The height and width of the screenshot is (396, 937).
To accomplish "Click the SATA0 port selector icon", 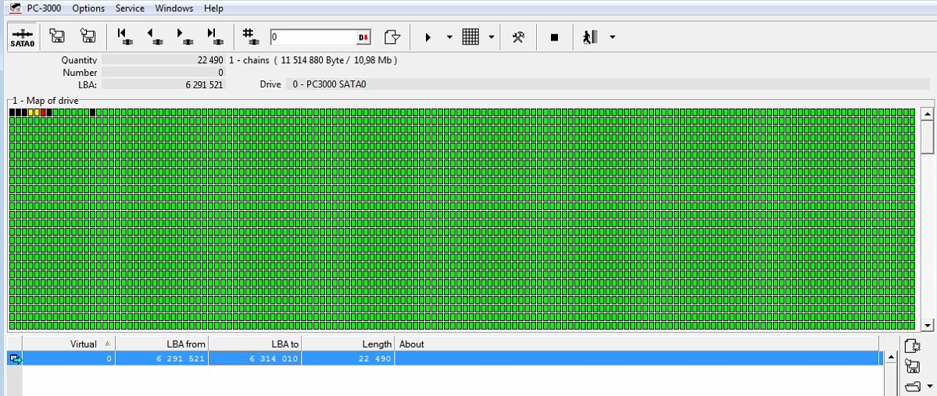I will (22, 37).
